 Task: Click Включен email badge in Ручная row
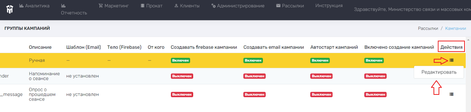tap(253, 60)
